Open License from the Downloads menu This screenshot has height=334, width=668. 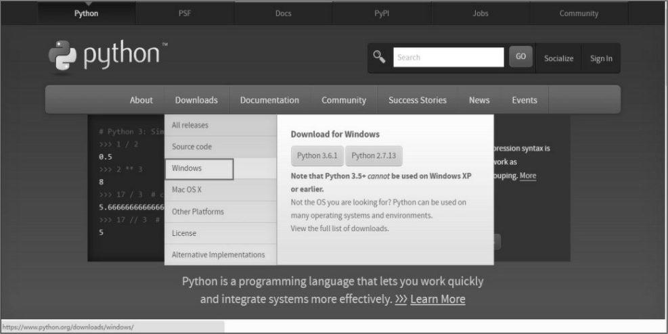pyautogui.click(x=221, y=233)
